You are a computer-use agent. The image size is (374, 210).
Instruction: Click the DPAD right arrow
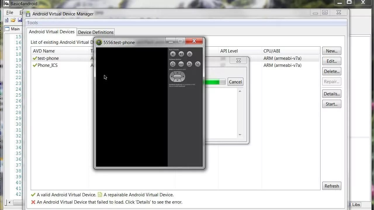click(x=183, y=77)
